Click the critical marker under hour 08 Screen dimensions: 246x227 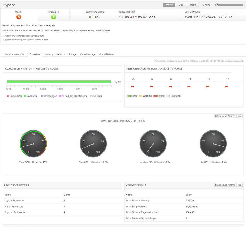point(132,87)
